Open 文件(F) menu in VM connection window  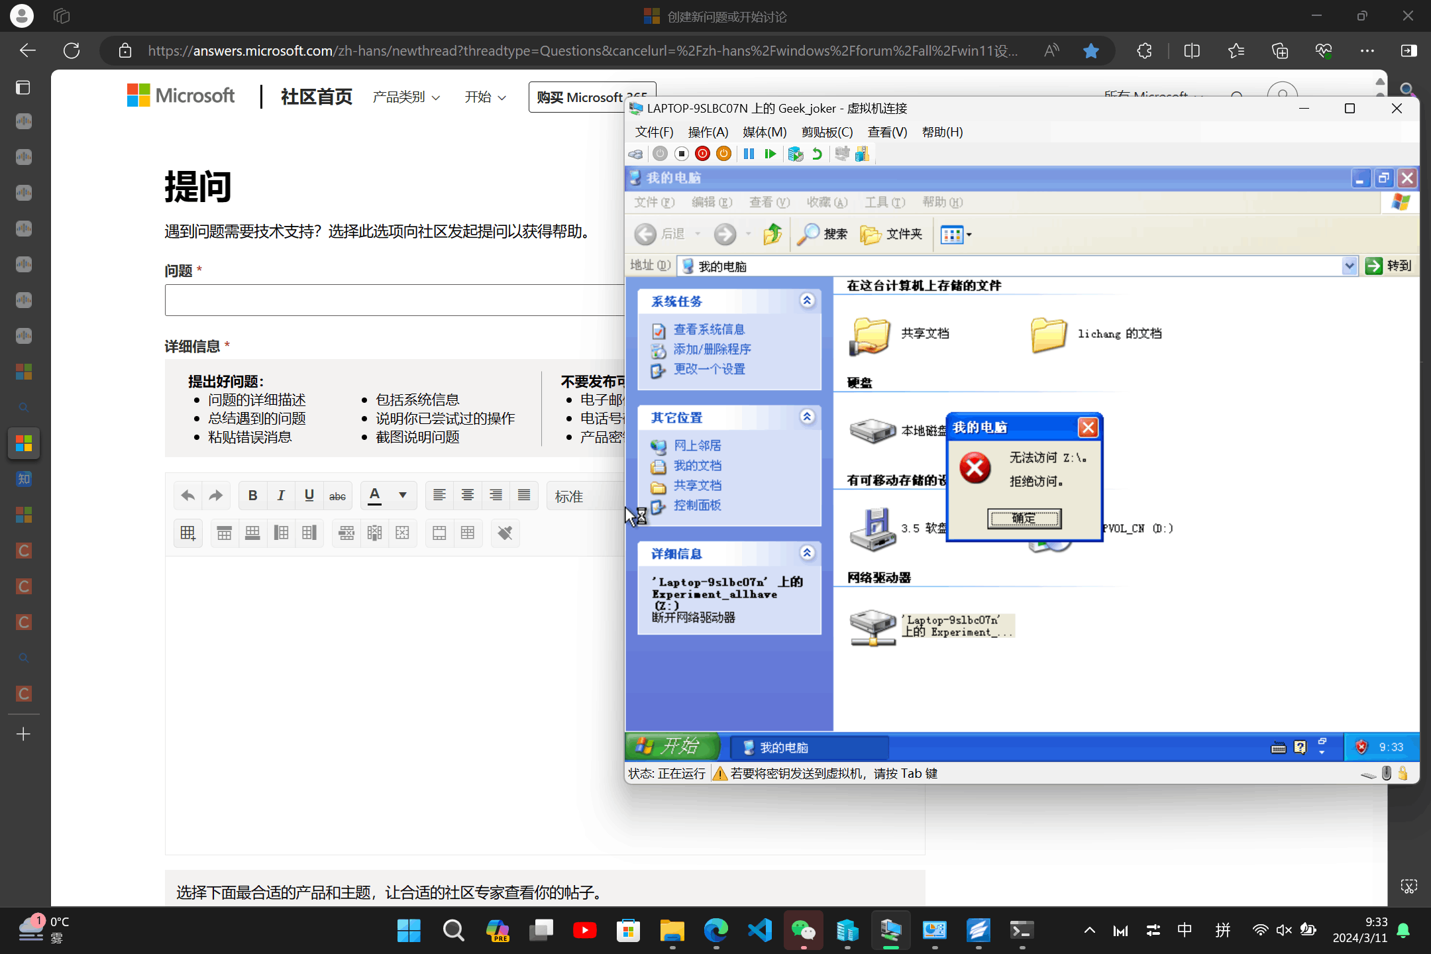tap(654, 132)
